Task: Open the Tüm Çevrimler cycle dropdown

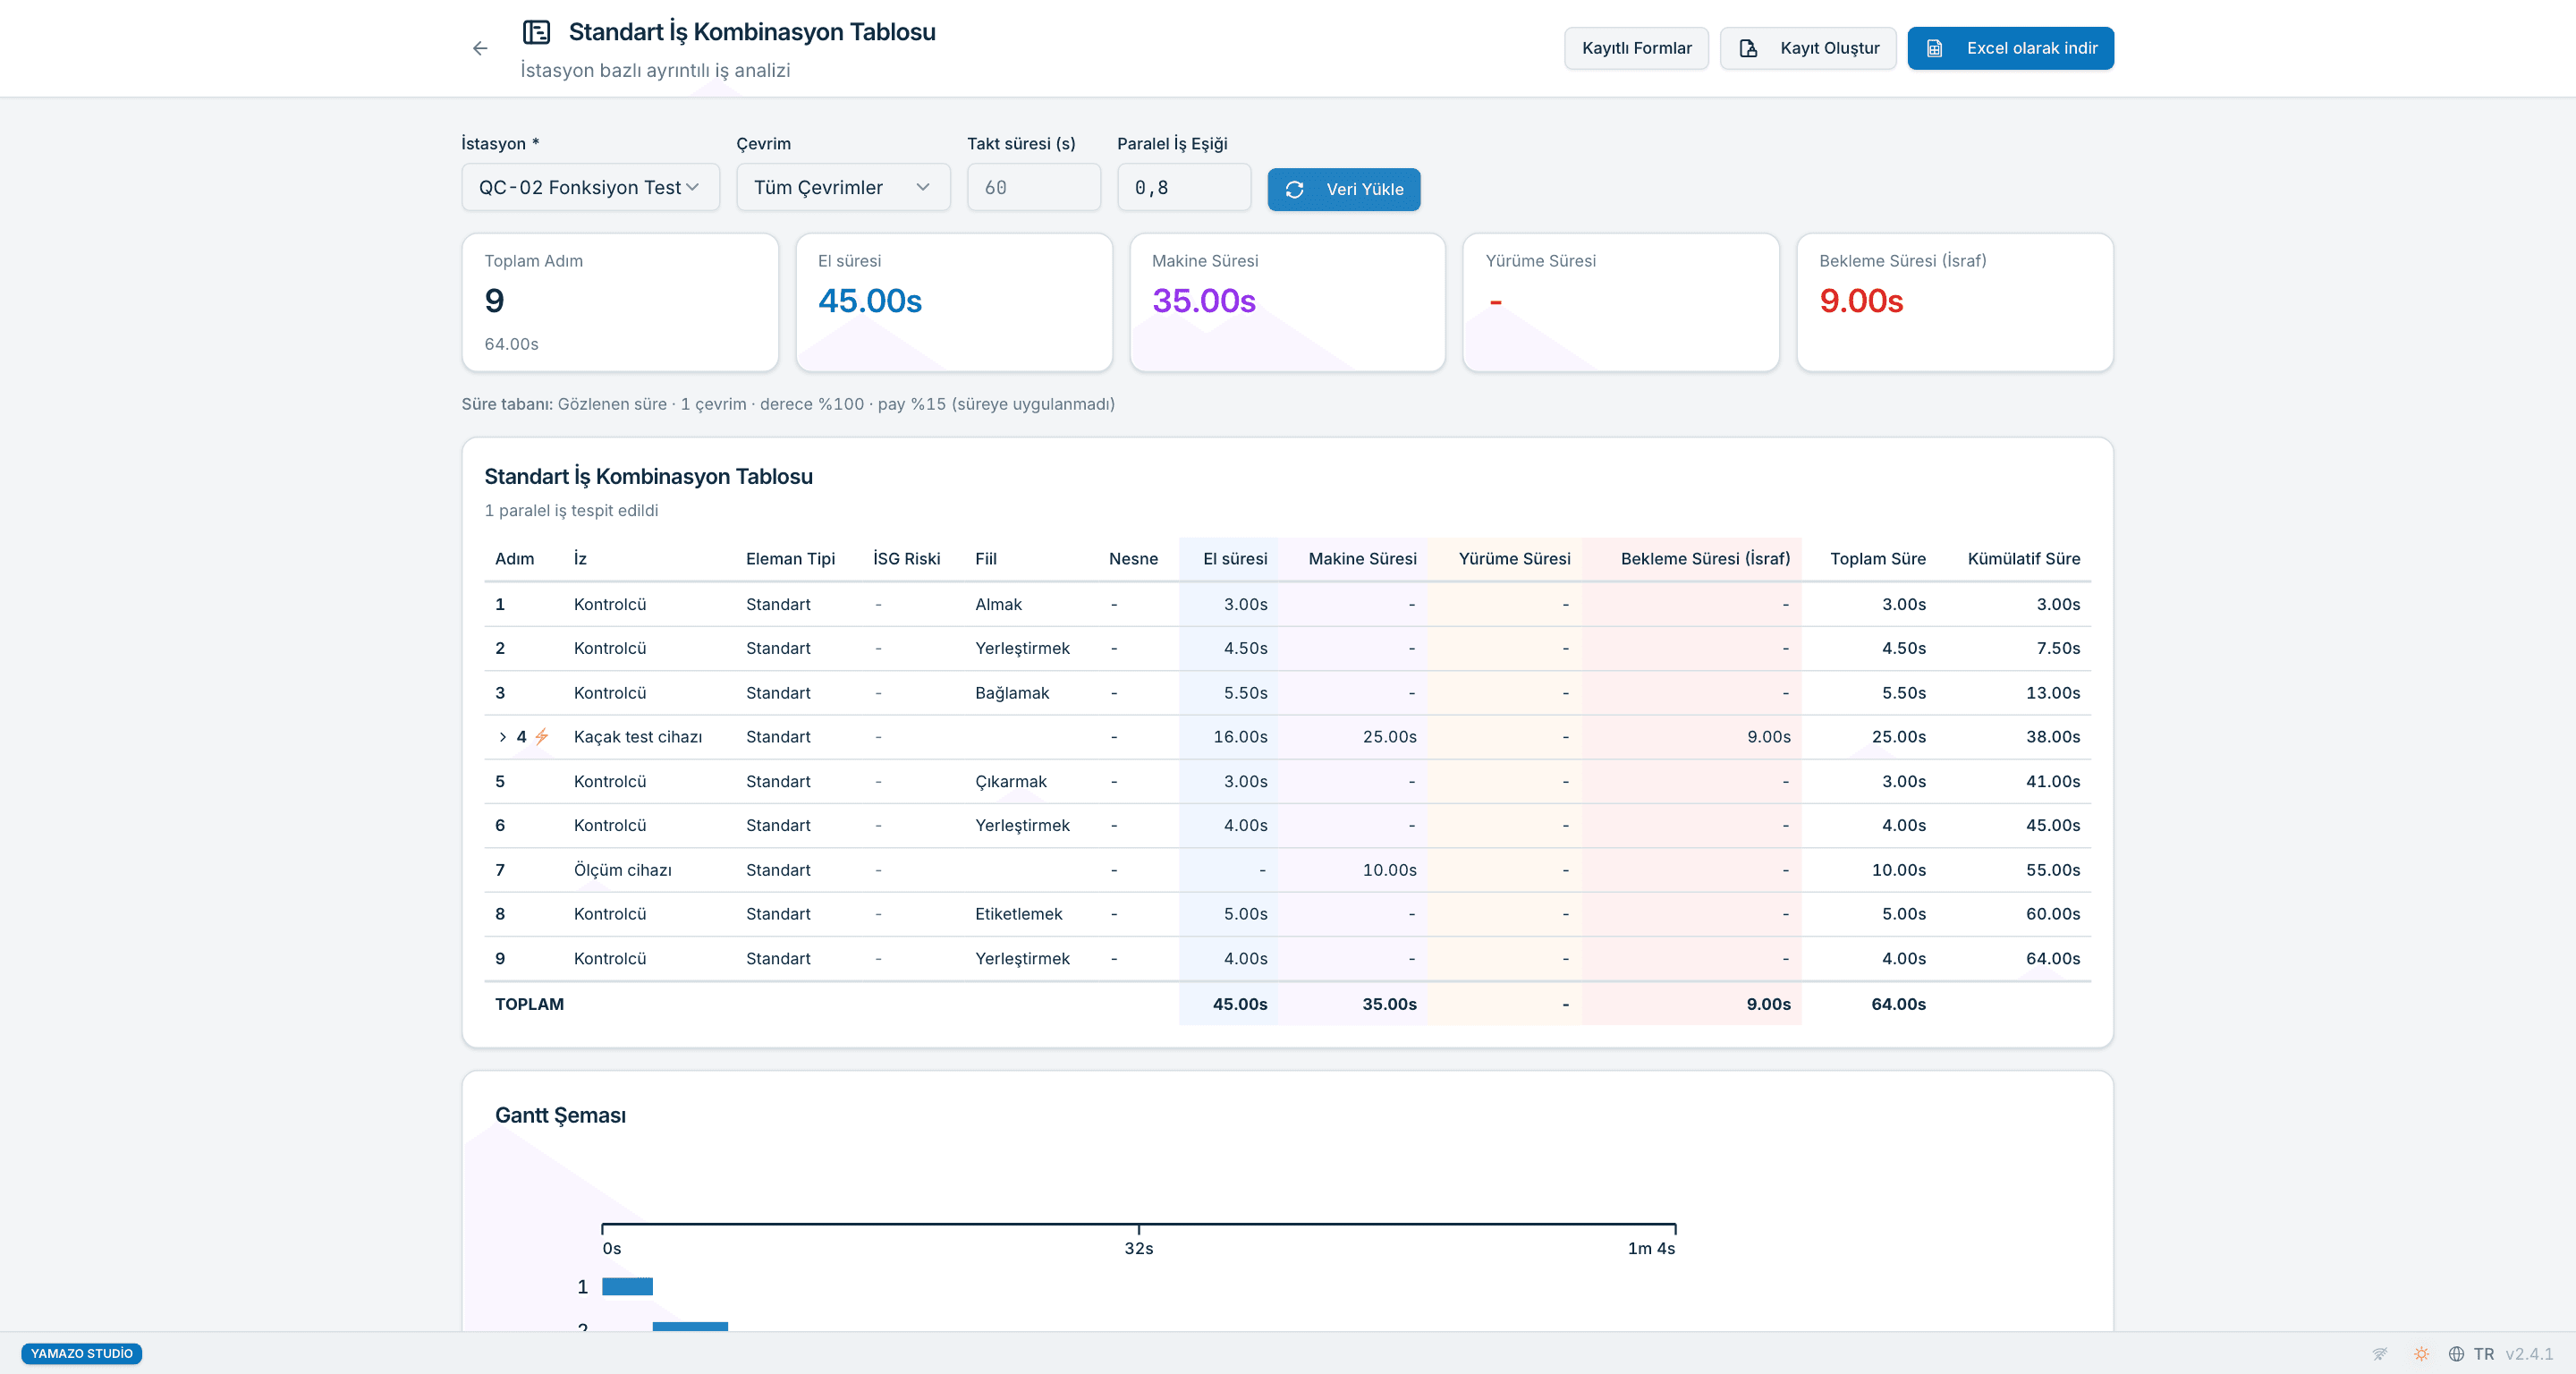Action: point(843,187)
